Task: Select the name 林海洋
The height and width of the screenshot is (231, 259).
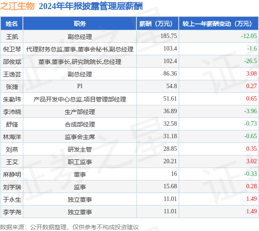Action: click(12, 137)
